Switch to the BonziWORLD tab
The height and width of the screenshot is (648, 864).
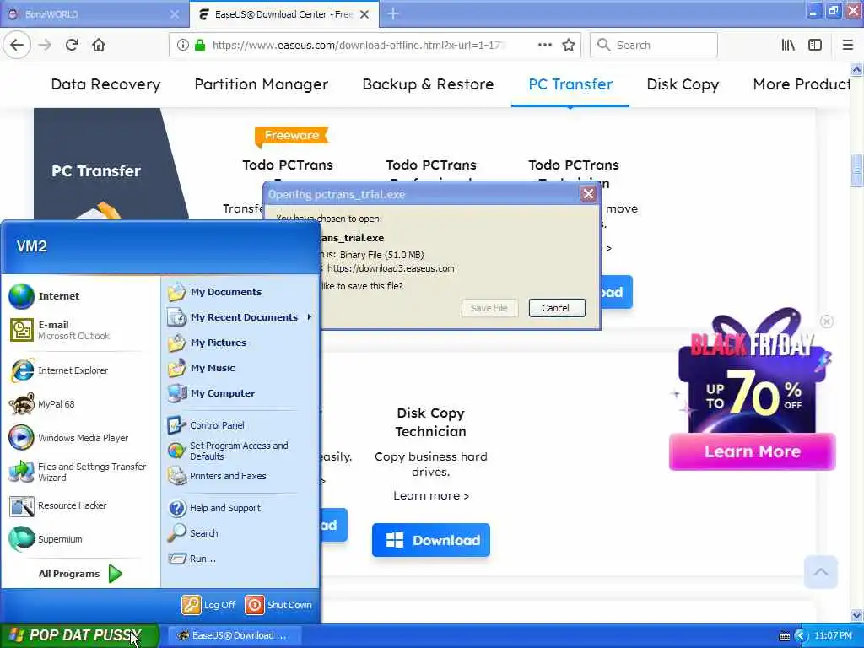94,13
